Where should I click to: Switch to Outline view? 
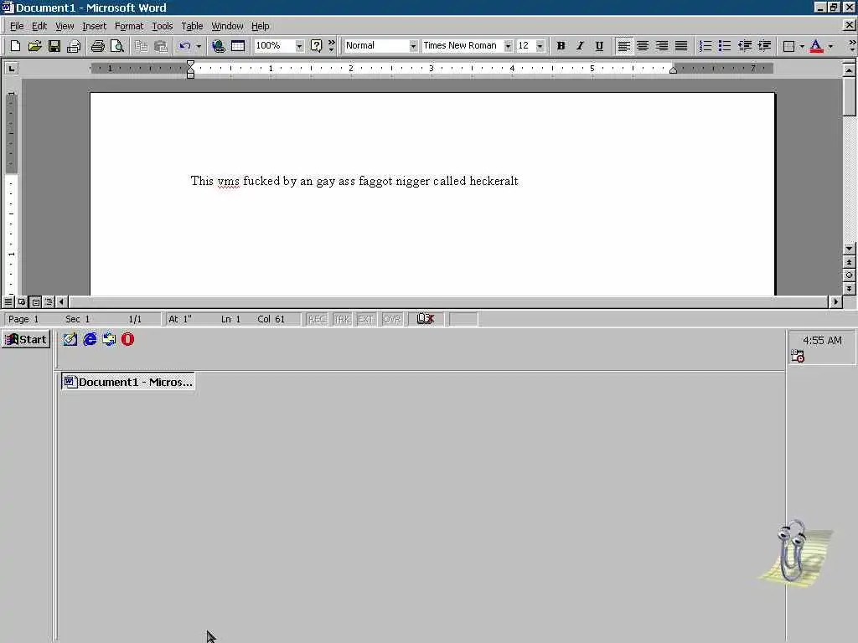click(x=49, y=301)
